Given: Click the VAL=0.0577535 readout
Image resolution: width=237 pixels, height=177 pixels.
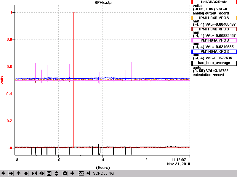Looking at the screenshot, I should (219, 58).
